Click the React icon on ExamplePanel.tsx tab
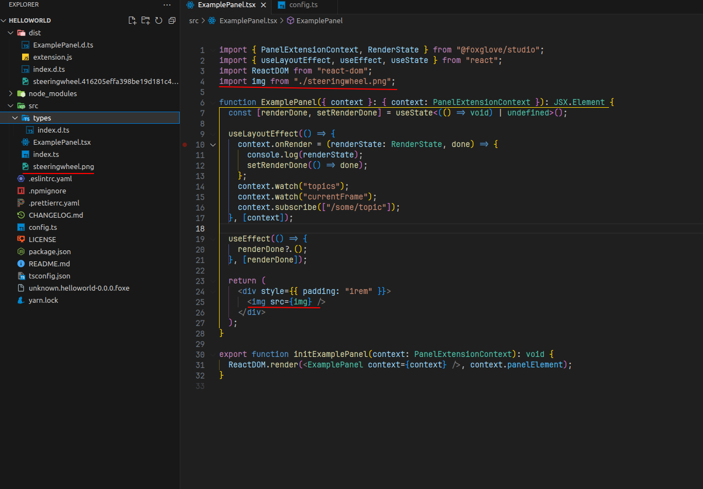This screenshot has width=703, height=489. click(x=191, y=4)
